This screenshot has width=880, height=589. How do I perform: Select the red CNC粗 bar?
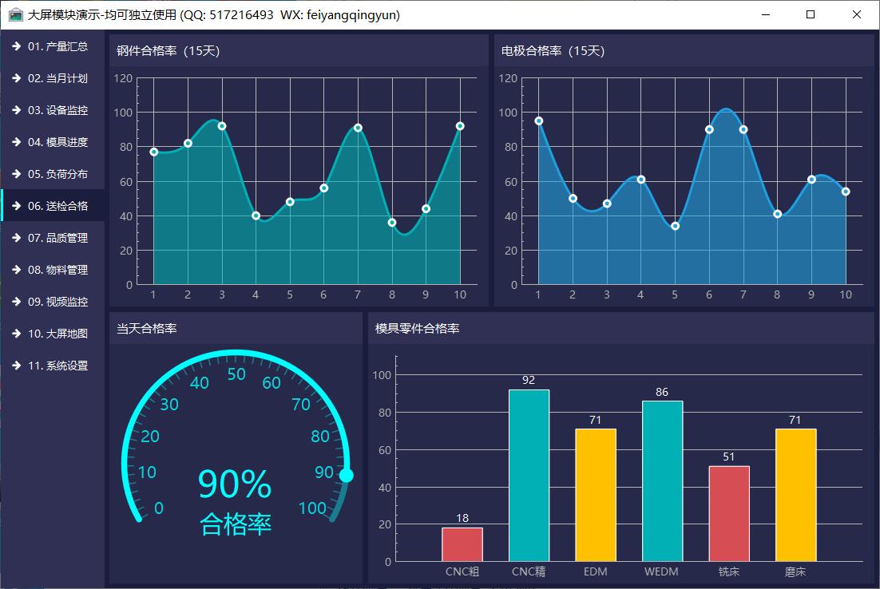[x=462, y=544]
